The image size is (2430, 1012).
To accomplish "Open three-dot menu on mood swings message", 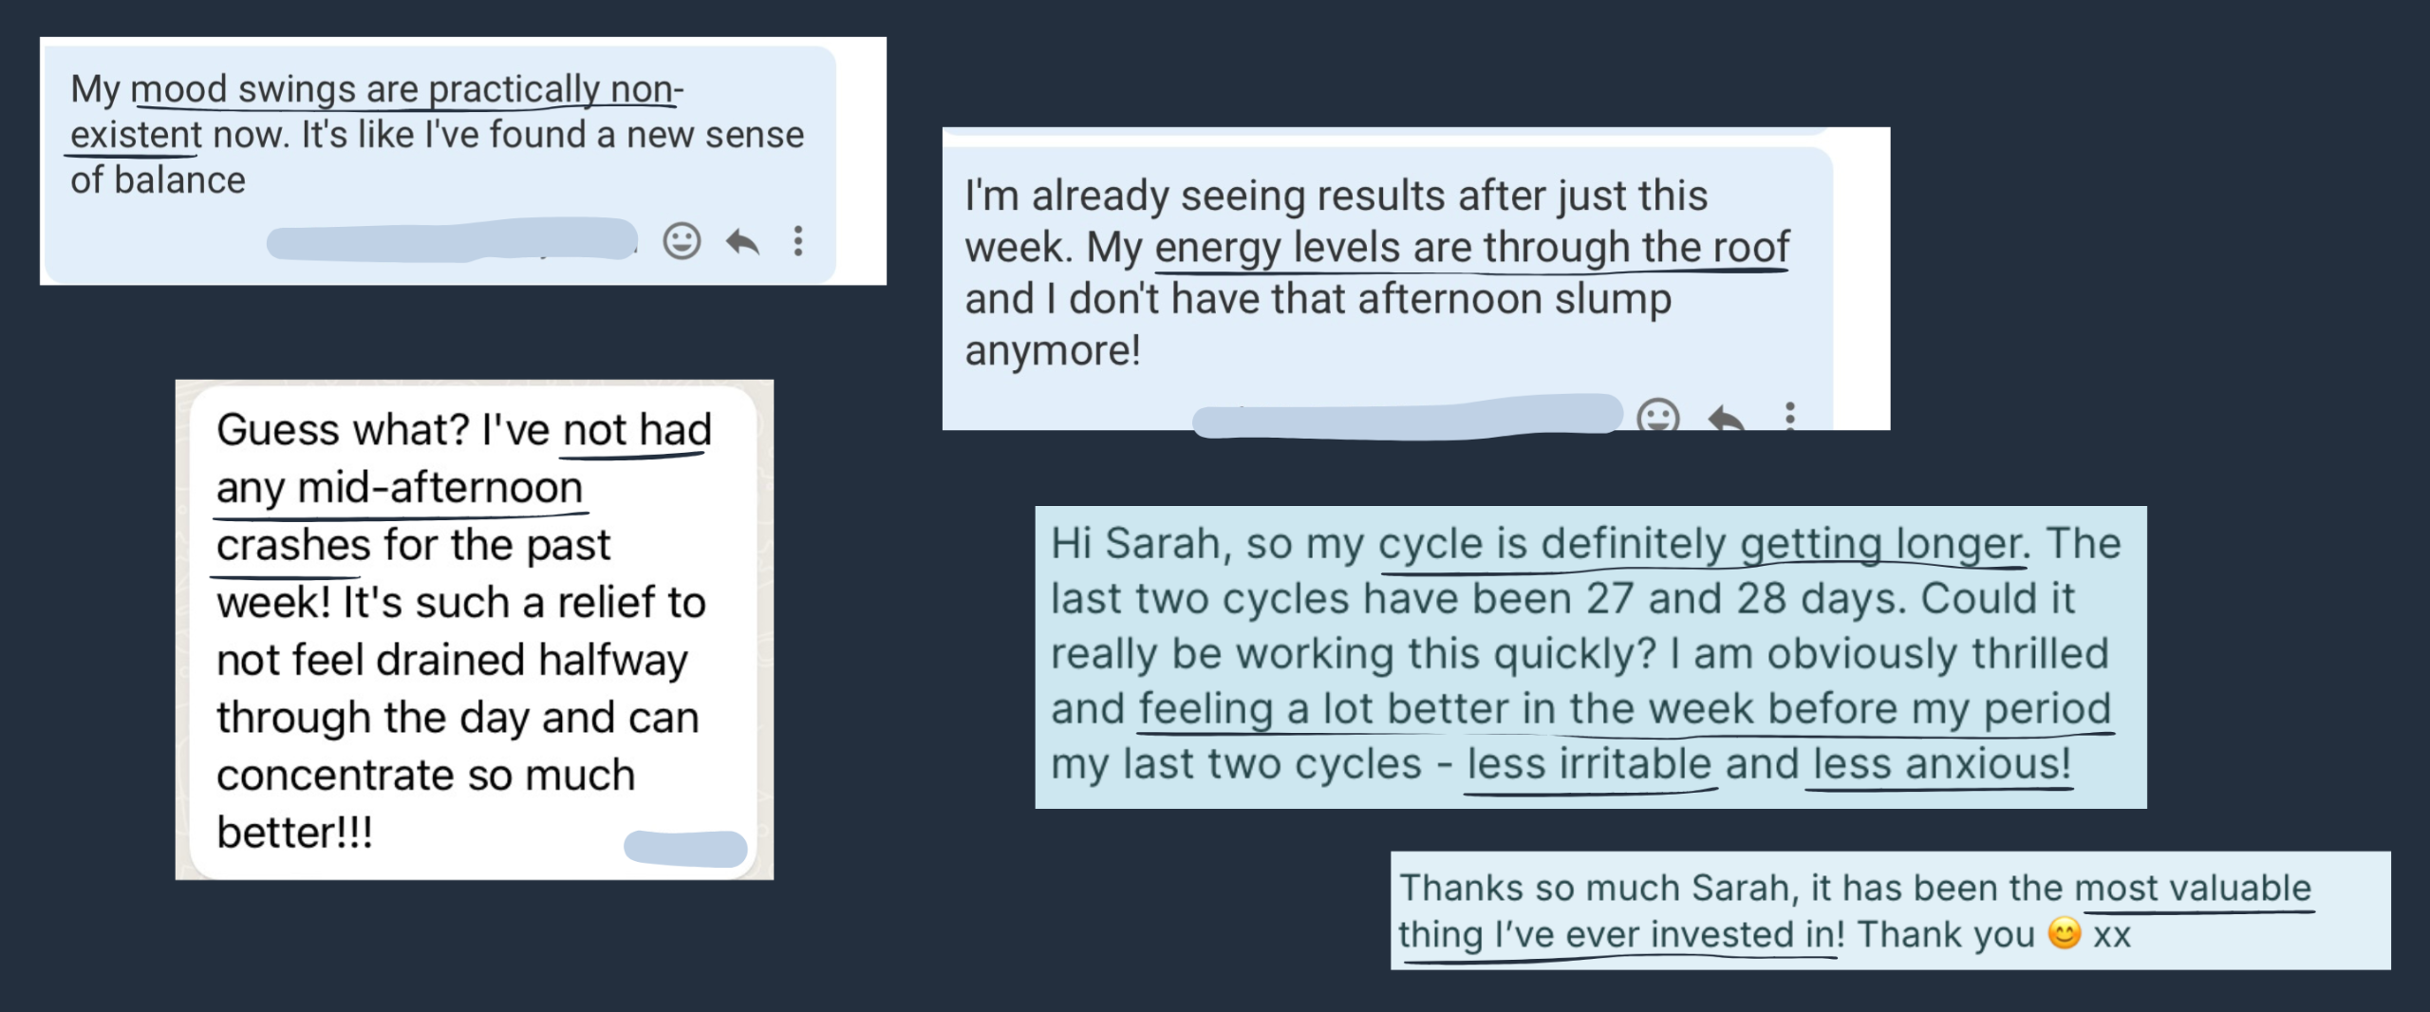I will pos(798,241).
